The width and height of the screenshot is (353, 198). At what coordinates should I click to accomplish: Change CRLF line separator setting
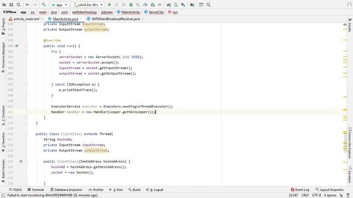(x=305, y=195)
